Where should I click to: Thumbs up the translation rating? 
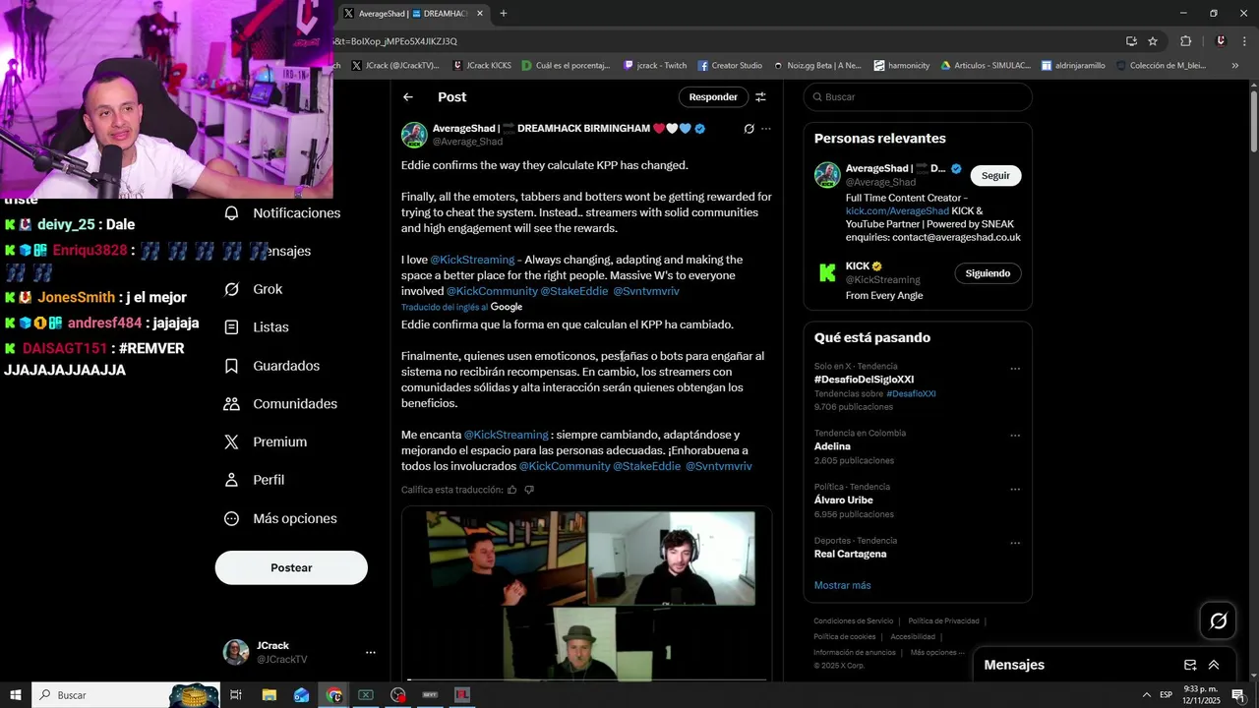click(512, 490)
